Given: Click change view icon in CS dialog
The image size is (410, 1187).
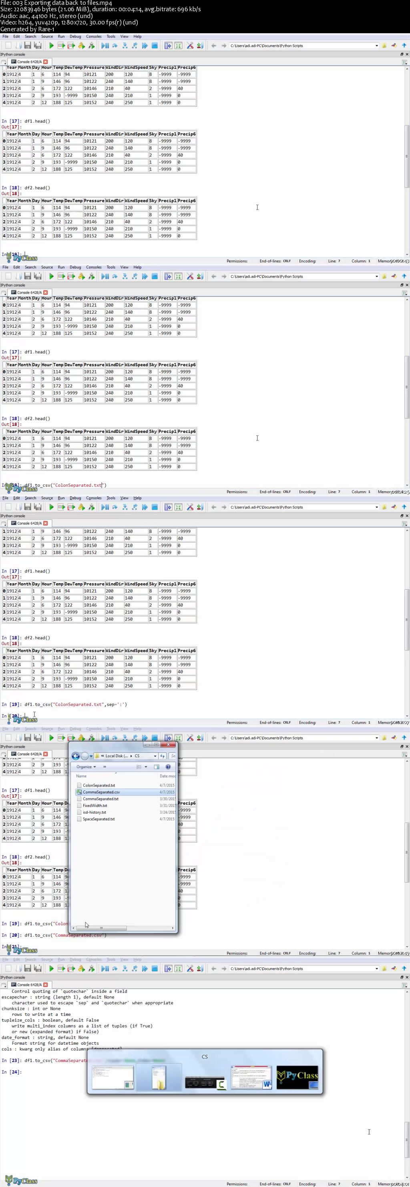Looking at the screenshot, I should click(x=139, y=767).
